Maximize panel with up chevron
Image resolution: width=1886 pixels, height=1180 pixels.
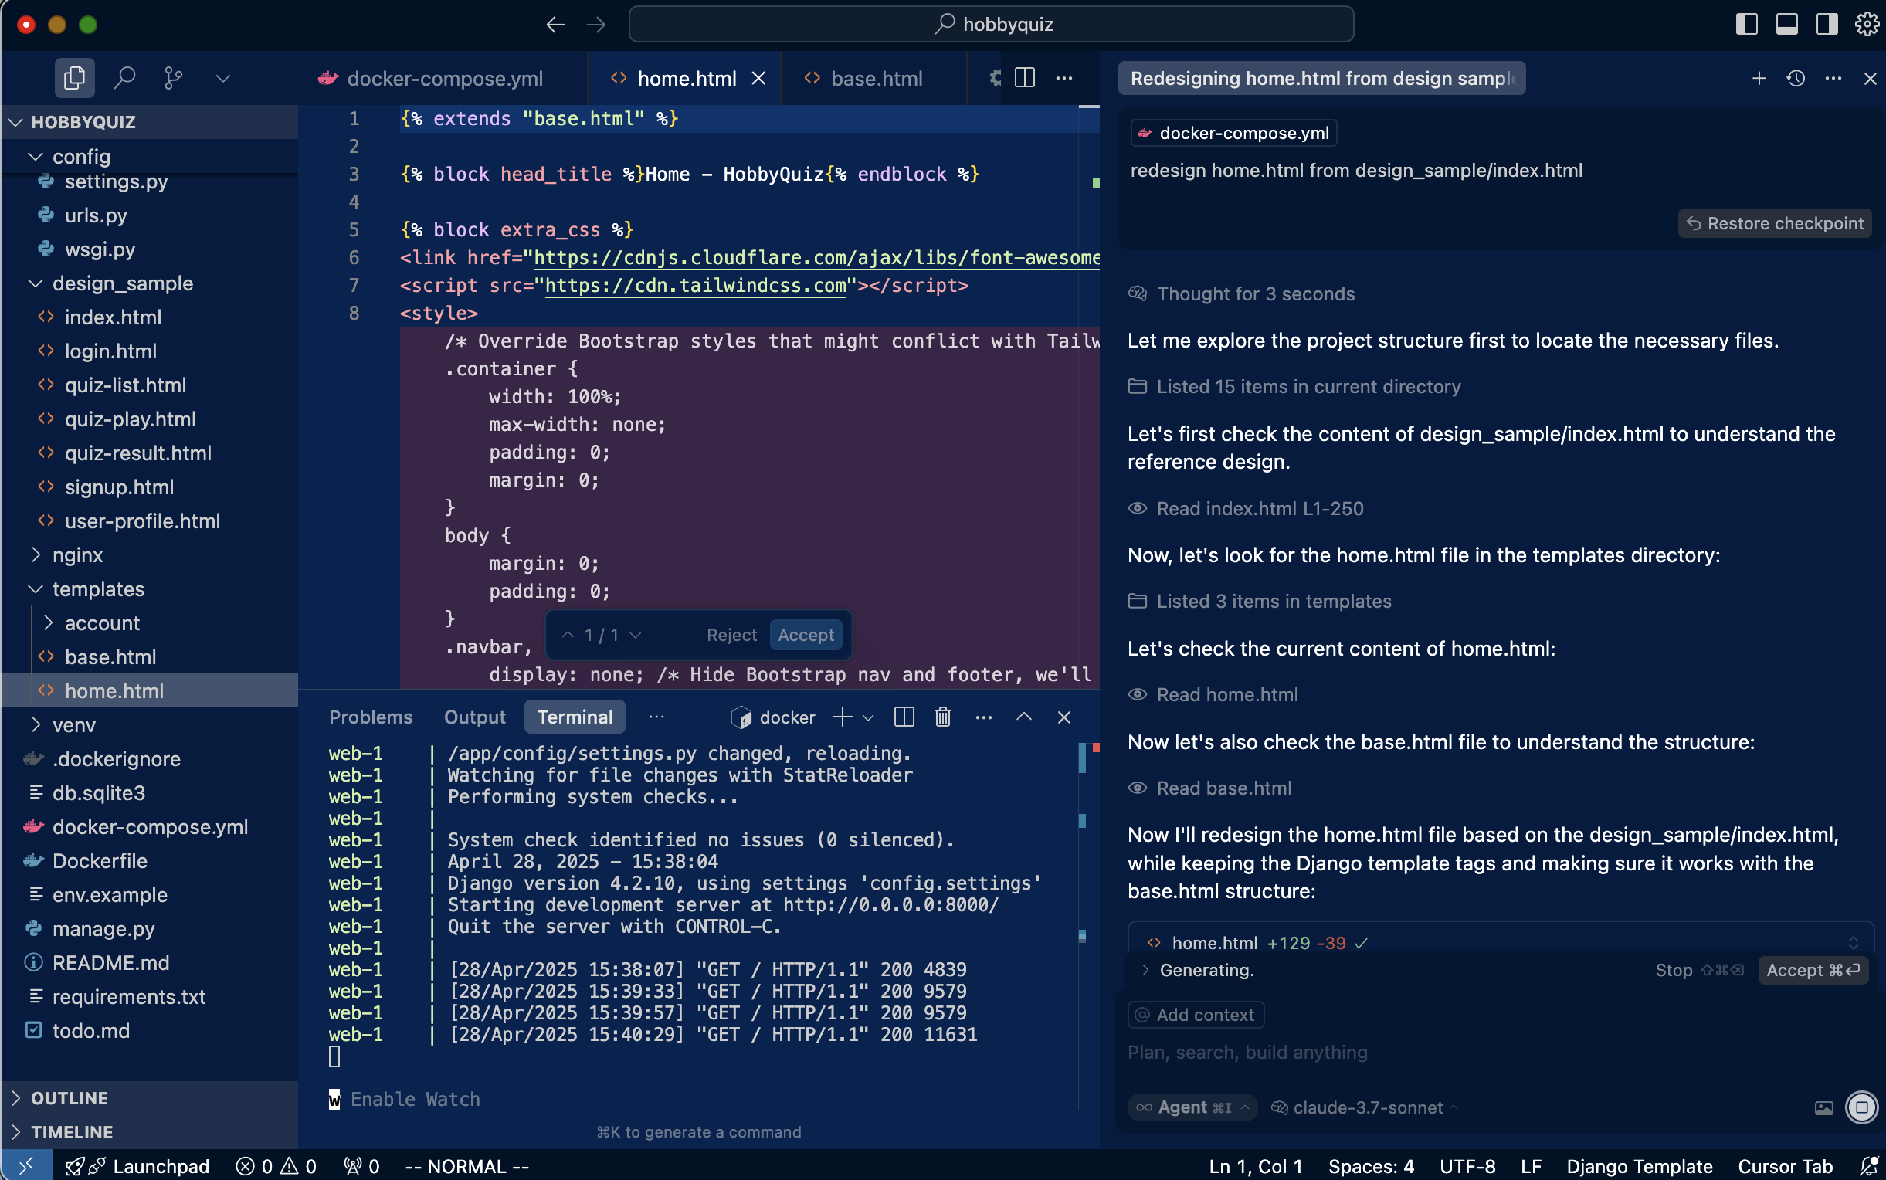point(1024,717)
